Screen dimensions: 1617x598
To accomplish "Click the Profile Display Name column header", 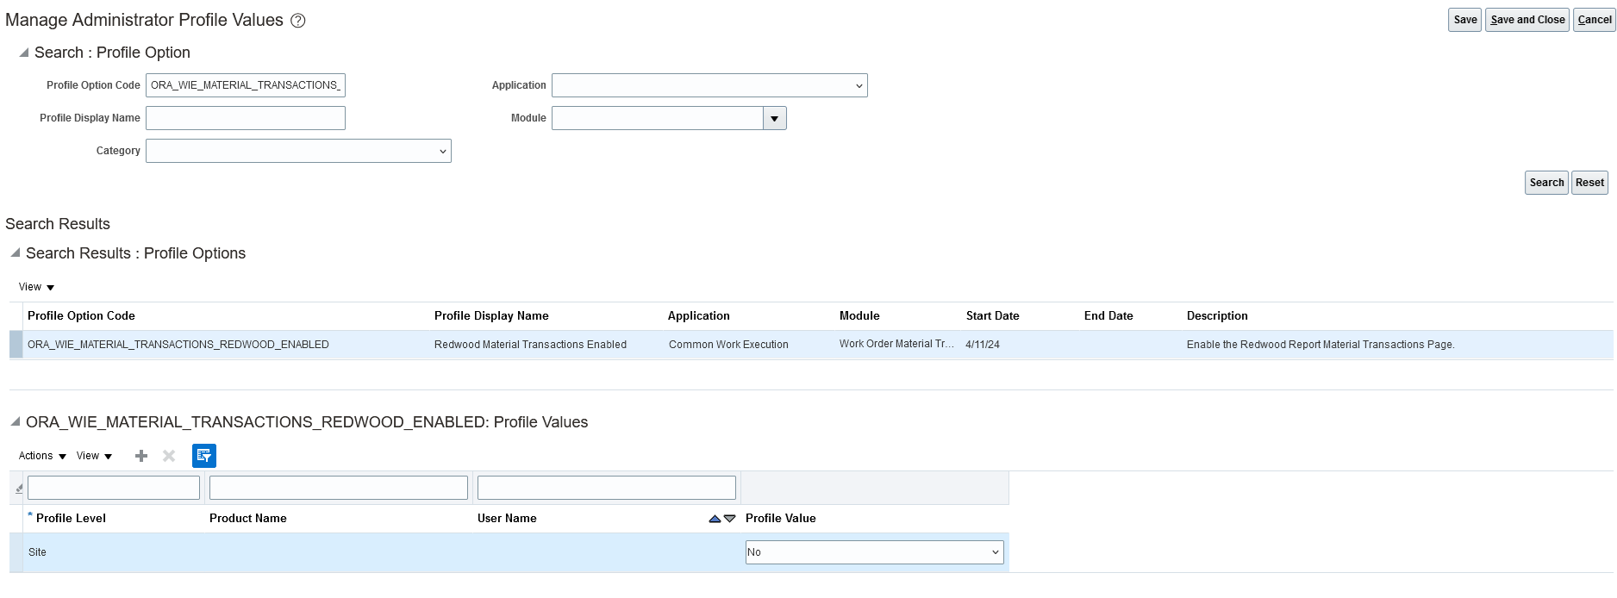I will pos(491,316).
